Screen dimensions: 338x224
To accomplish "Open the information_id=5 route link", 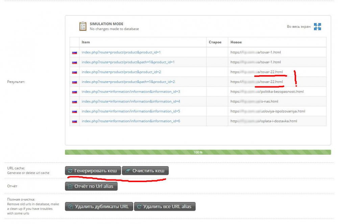I will 131,111.
